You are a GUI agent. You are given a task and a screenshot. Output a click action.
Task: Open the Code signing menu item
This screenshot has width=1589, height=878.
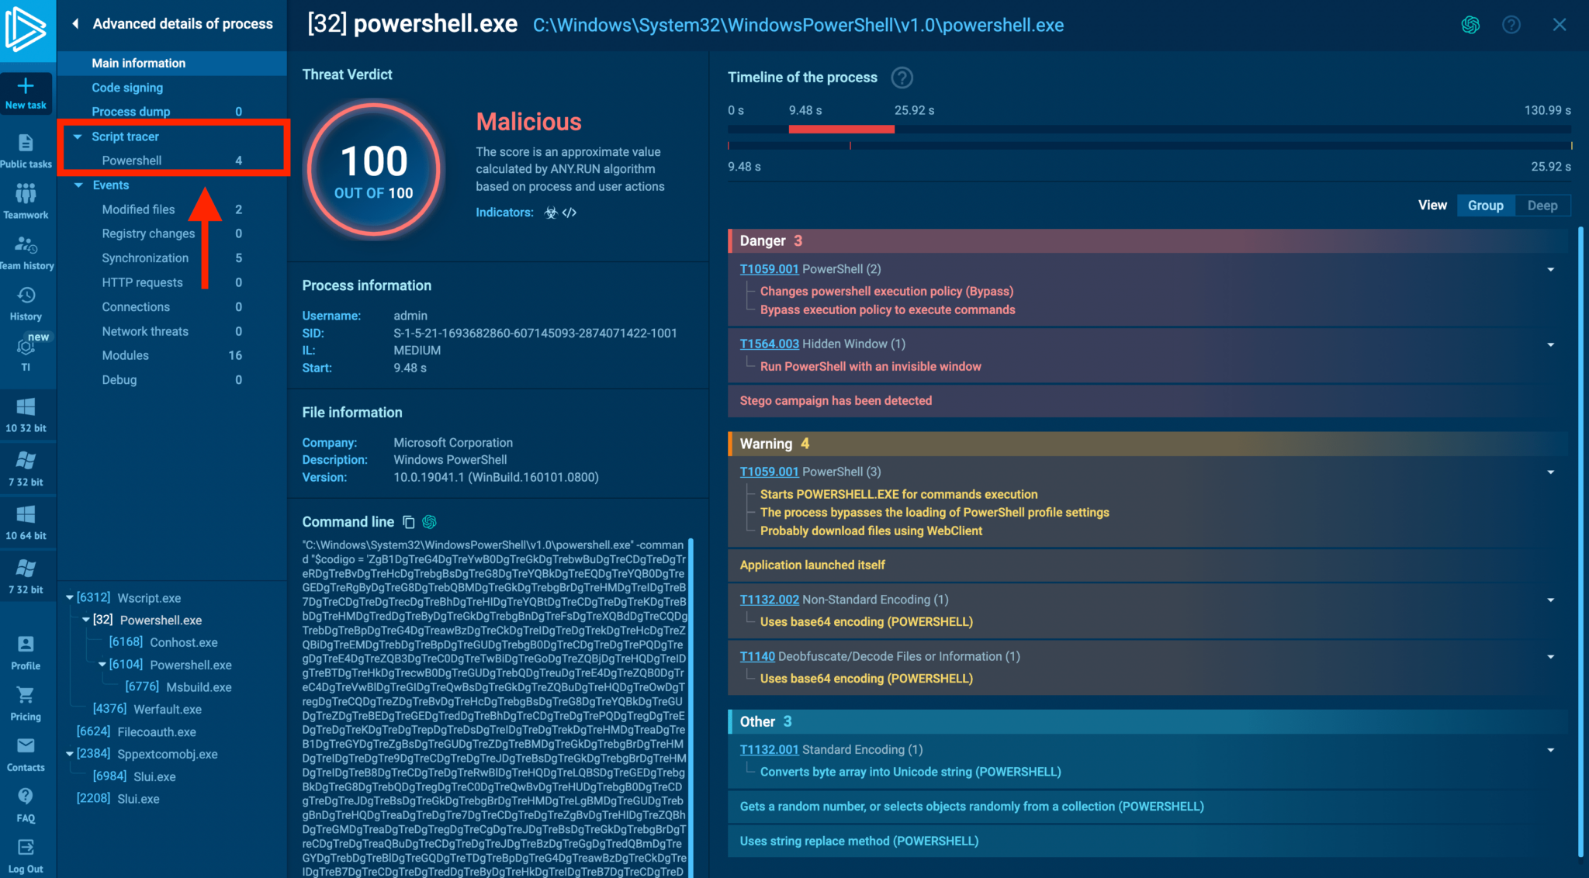point(127,88)
